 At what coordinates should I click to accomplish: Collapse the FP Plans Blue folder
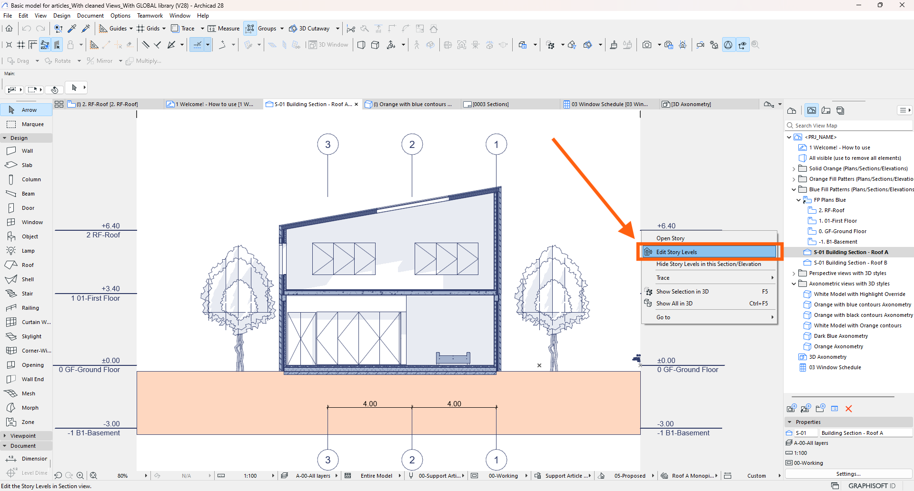799,200
